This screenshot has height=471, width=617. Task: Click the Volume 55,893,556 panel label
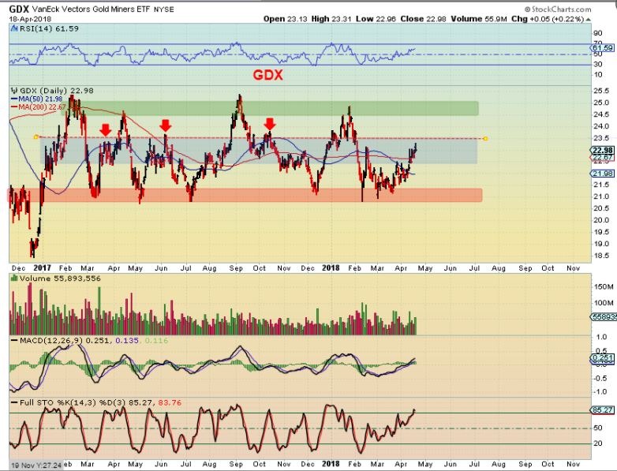point(60,278)
